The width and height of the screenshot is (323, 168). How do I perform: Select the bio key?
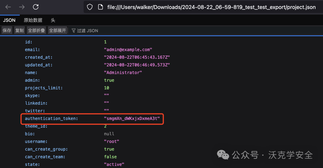pos(30,134)
